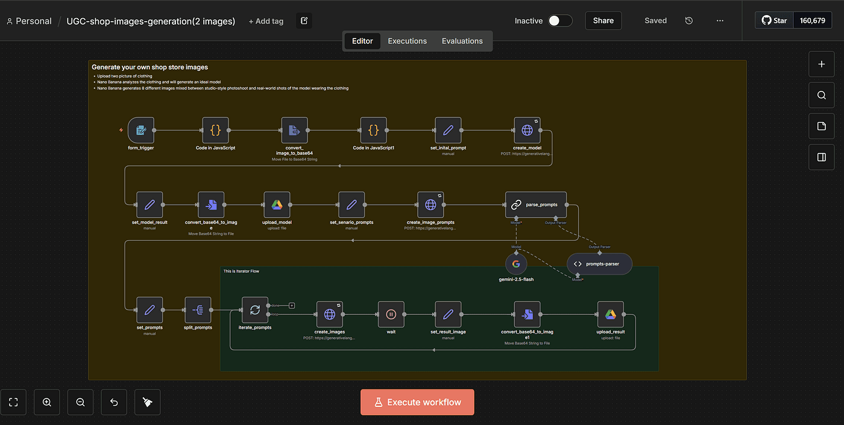The height and width of the screenshot is (425, 844).
Task: Click the Share button
Action: (x=603, y=20)
